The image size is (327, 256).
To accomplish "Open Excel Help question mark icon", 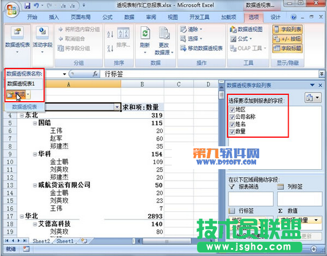I will point(294,17).
